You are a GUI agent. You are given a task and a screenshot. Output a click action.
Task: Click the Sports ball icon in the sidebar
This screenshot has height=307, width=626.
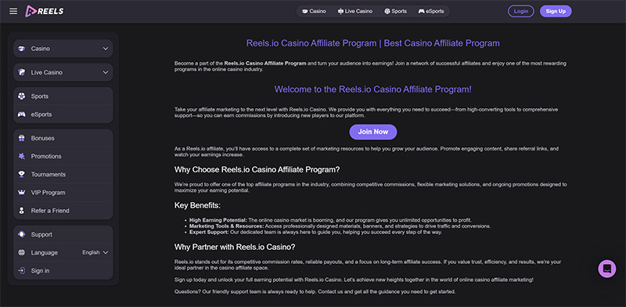pyautogui.click(x=22, y=96)
